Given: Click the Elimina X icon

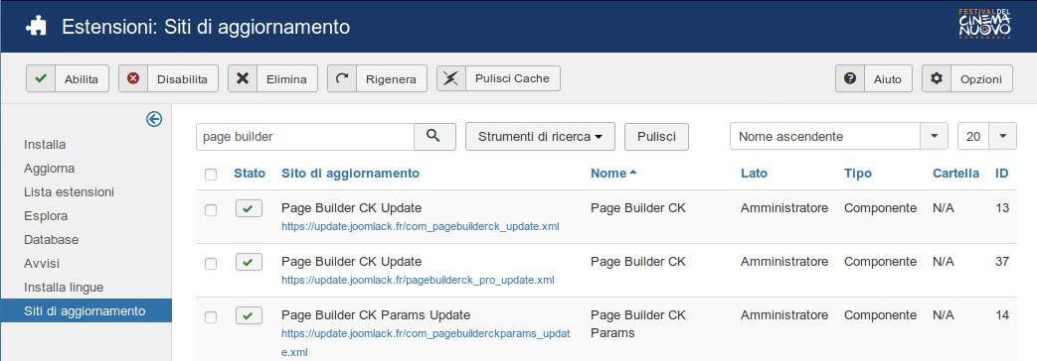Looking at the screenshot, I should point(243,78).
